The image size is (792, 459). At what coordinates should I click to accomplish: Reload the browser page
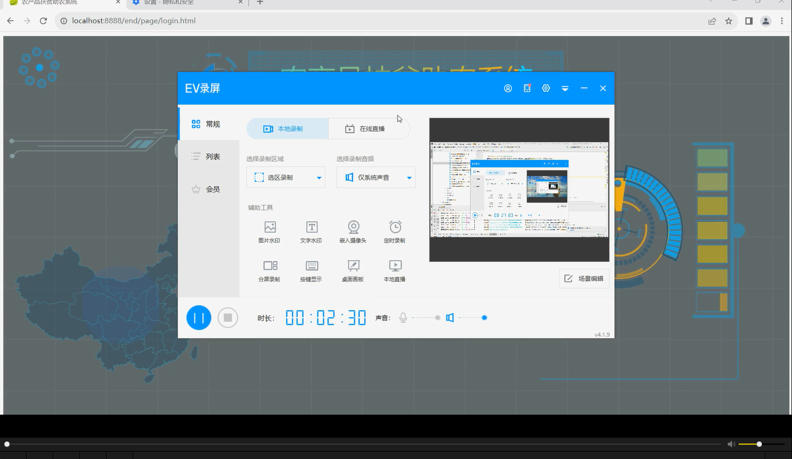click(x=43, y=21)
